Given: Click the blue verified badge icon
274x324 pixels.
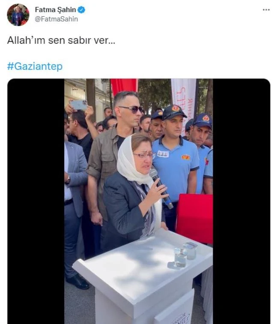Looking at the screenshot, I should tap(81, 9).
